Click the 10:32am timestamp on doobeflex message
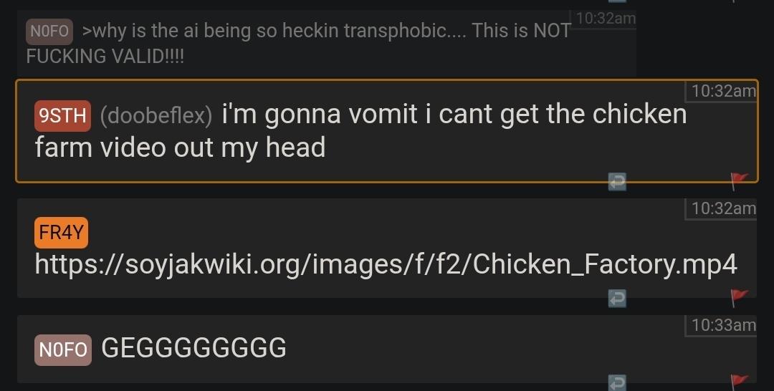Image resolution: width=774 pixels, height=391 pixels. 722,91
